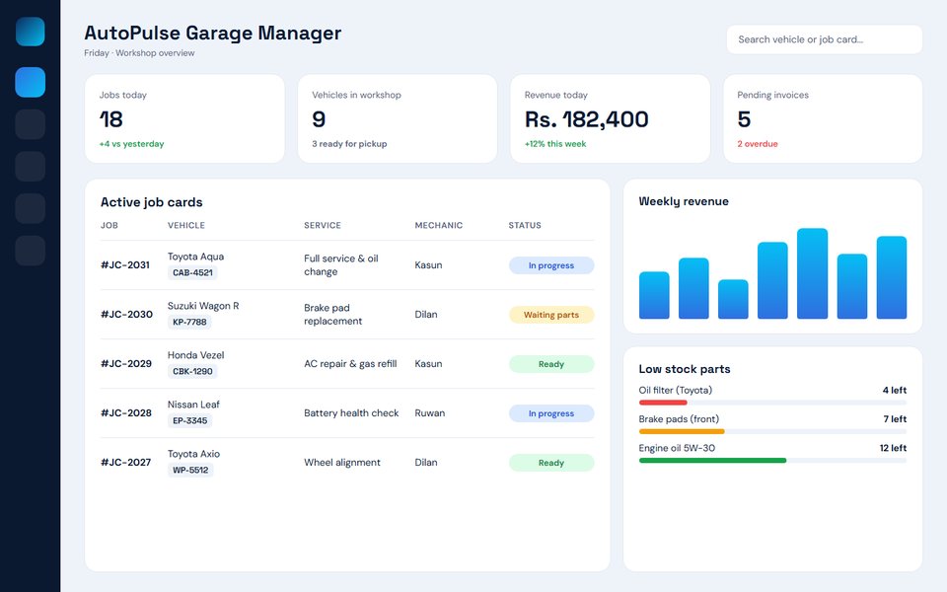The width and height of the screenshot is (947, 592).
Task: Click the Low stock parts heading
Action: click(685, 369)
